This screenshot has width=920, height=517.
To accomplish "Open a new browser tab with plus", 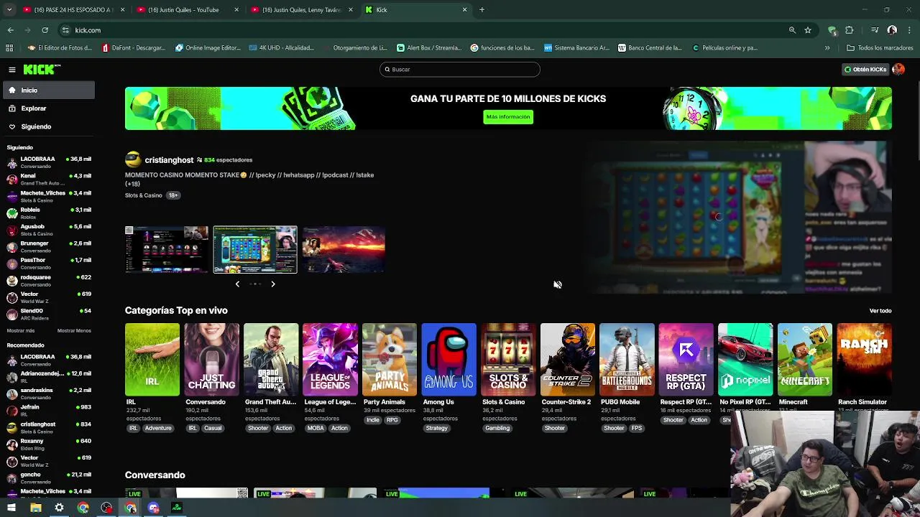I will tap(482, 10).
